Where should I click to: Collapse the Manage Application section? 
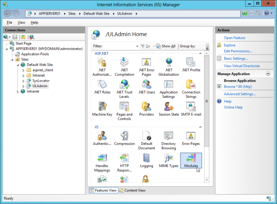pos(268,74)
